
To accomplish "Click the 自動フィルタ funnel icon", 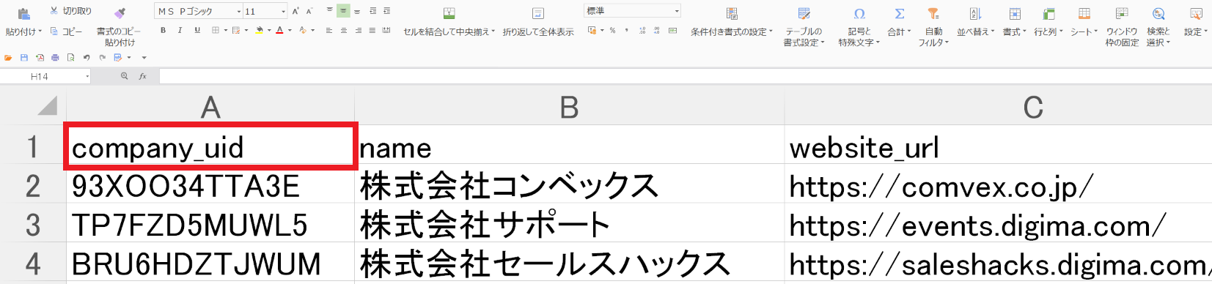I will tap(933, 14).
